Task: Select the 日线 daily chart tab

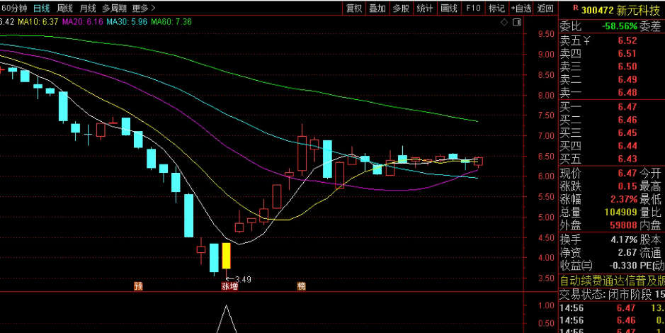Action: [42, 8]
